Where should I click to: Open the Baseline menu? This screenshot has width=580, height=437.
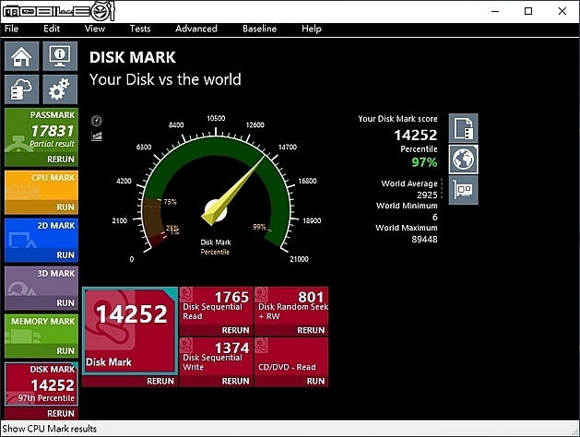coord(259,29)
